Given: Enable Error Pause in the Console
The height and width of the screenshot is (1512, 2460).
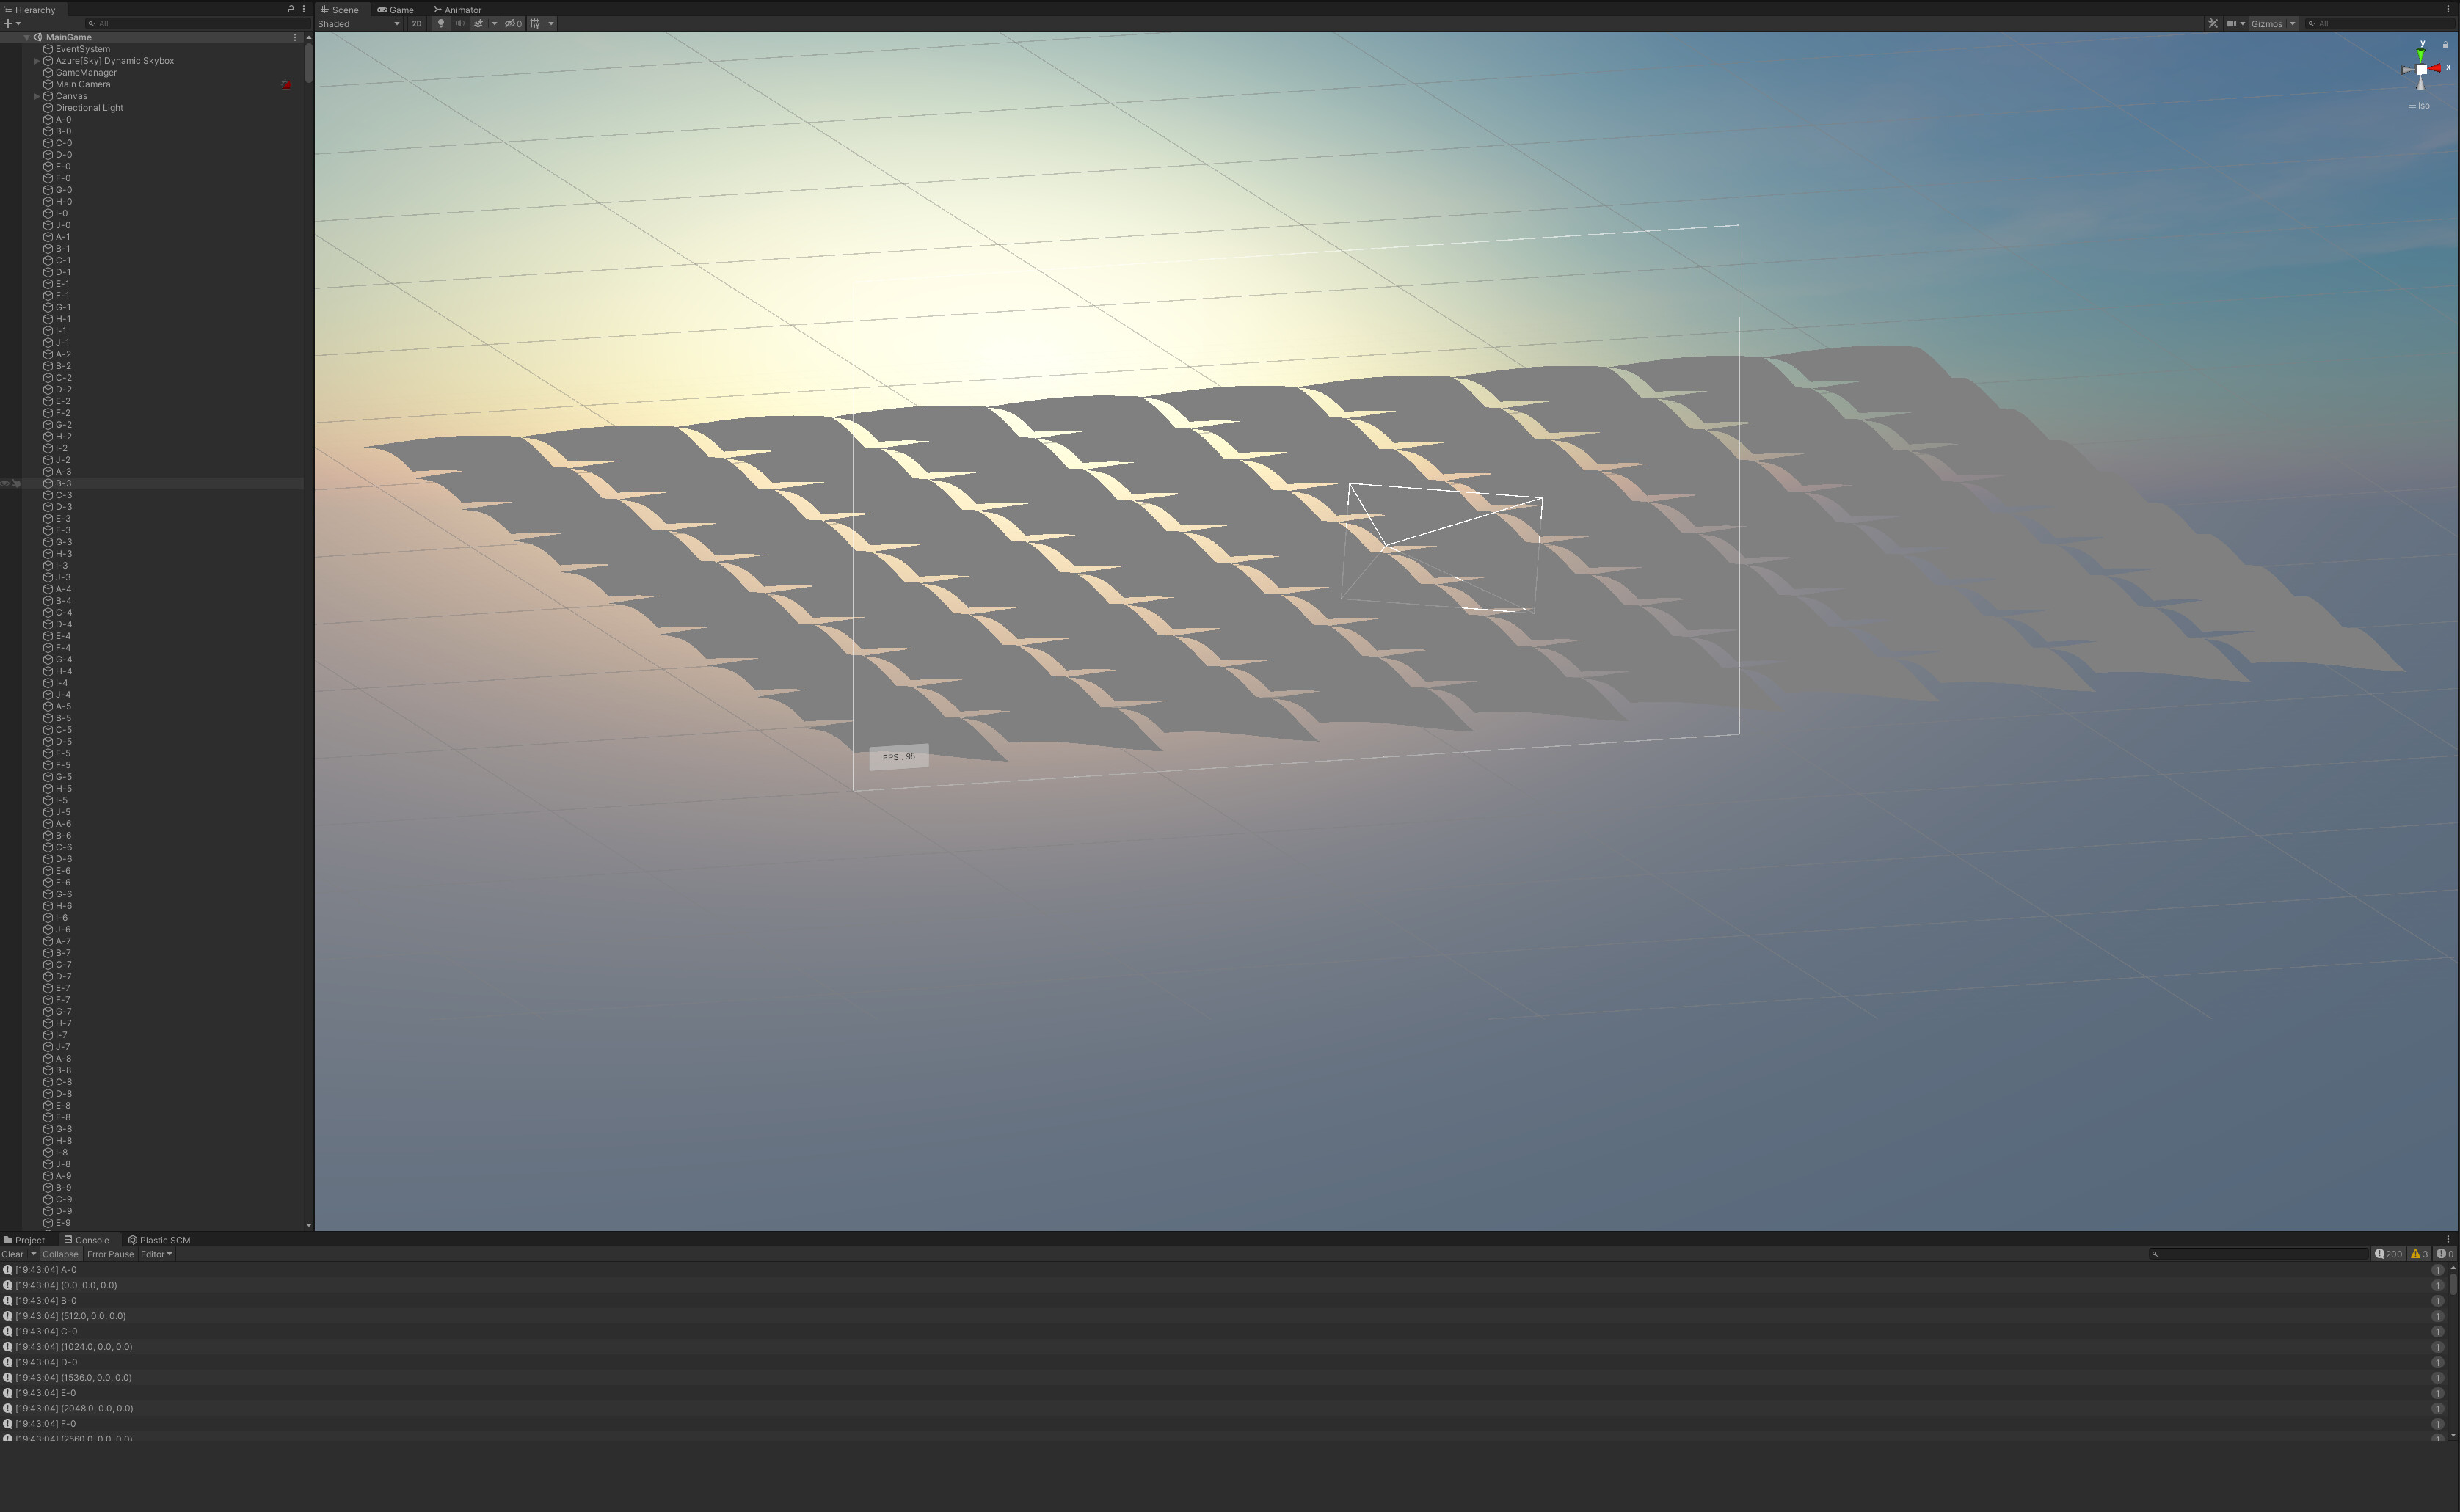Looking at the screenshot, I should pos(110,1254).
